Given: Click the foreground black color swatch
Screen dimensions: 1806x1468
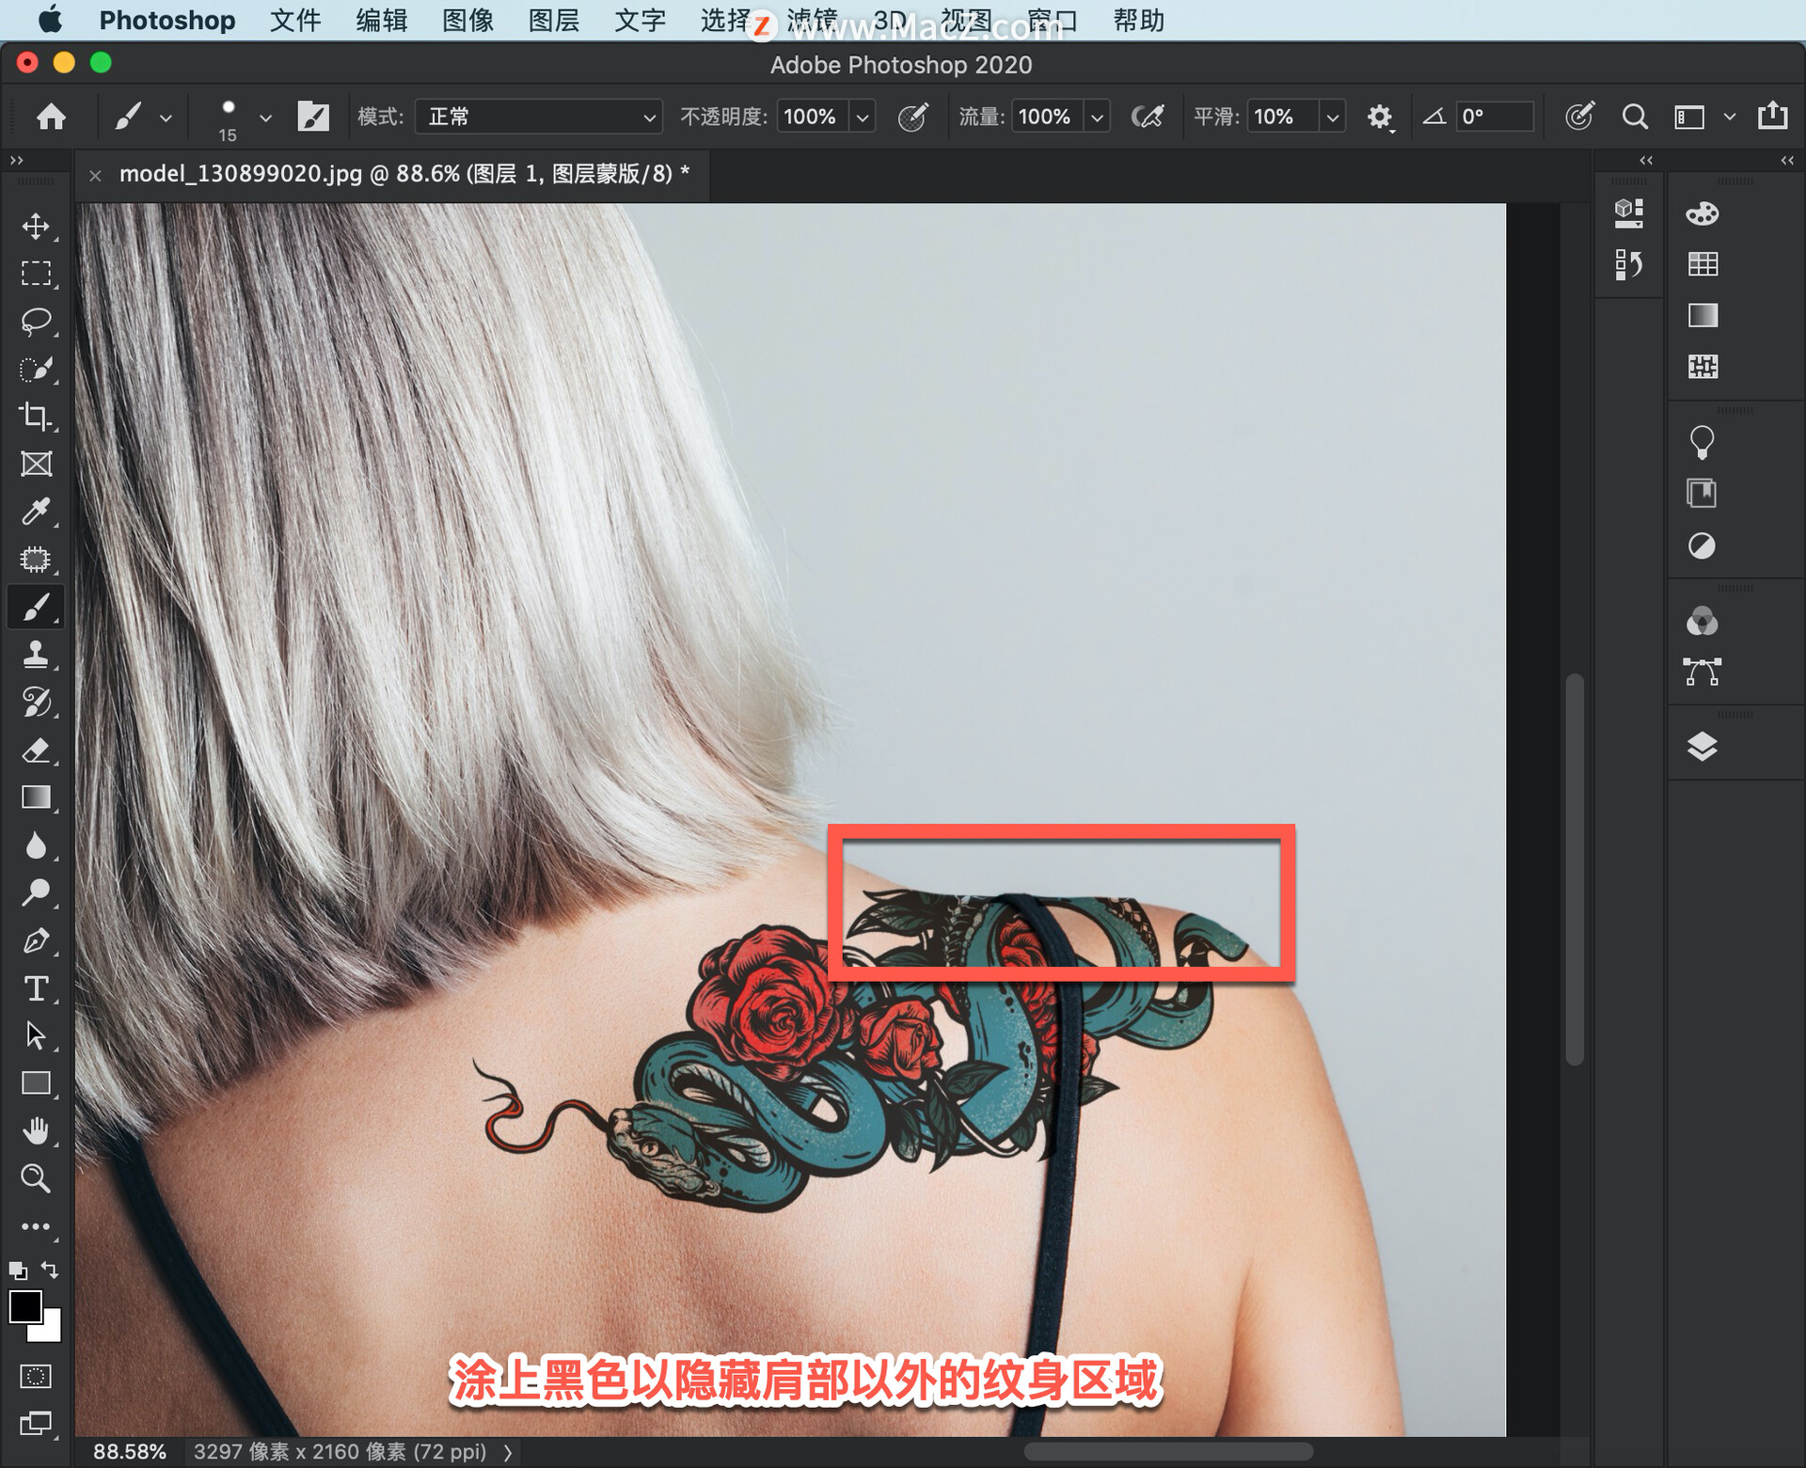Looking at the screenshot, I should point(24,1306).
